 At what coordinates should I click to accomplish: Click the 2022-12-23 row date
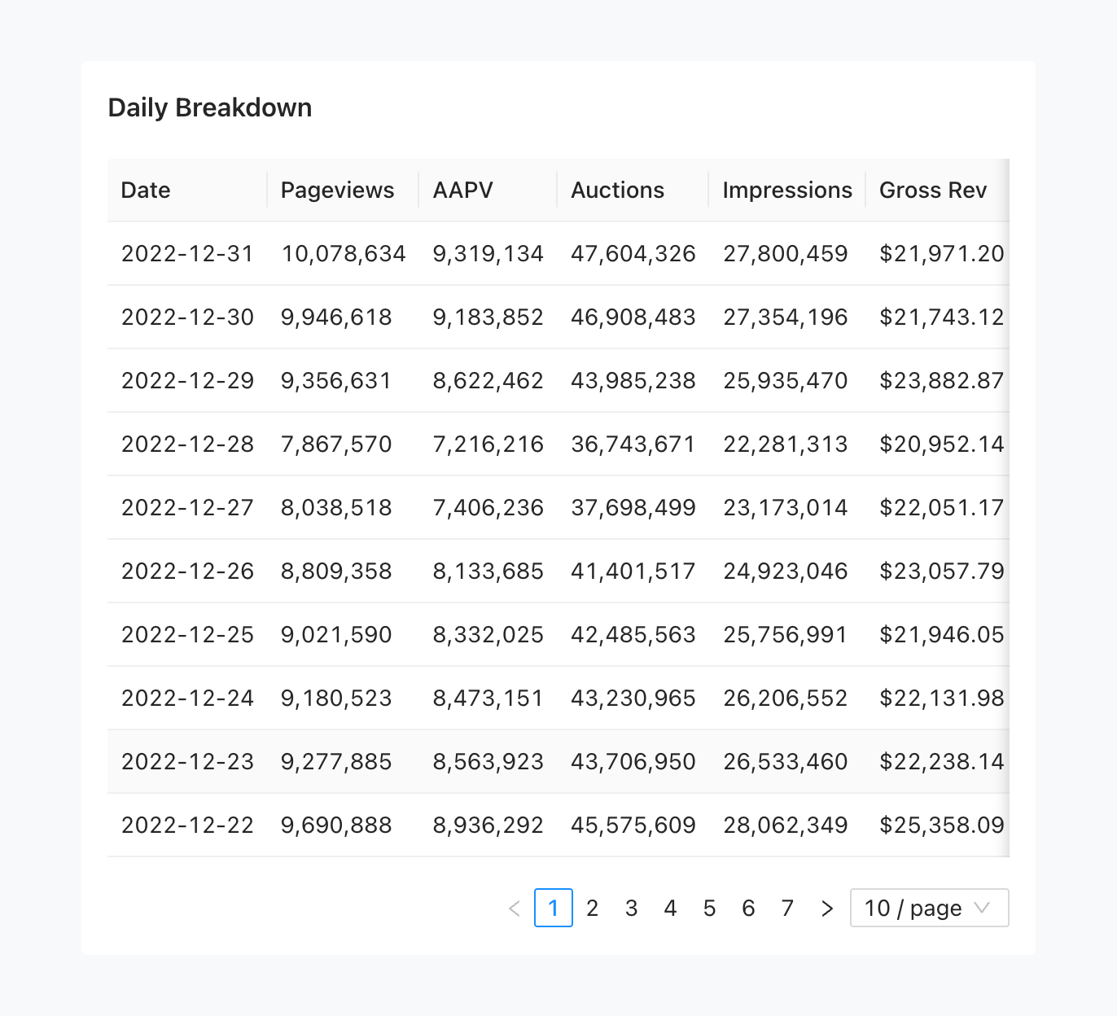(188, 762)
